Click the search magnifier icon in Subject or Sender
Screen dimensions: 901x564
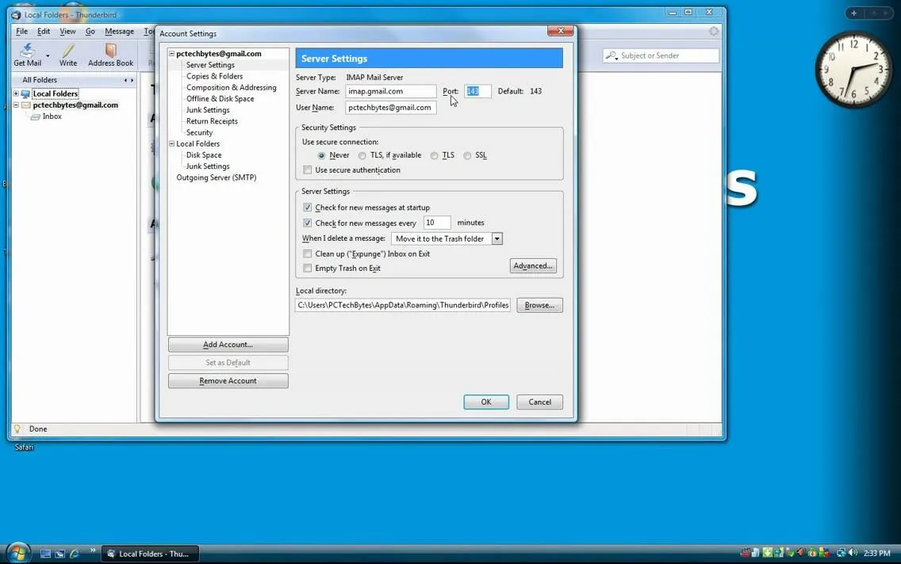point(612,55)
